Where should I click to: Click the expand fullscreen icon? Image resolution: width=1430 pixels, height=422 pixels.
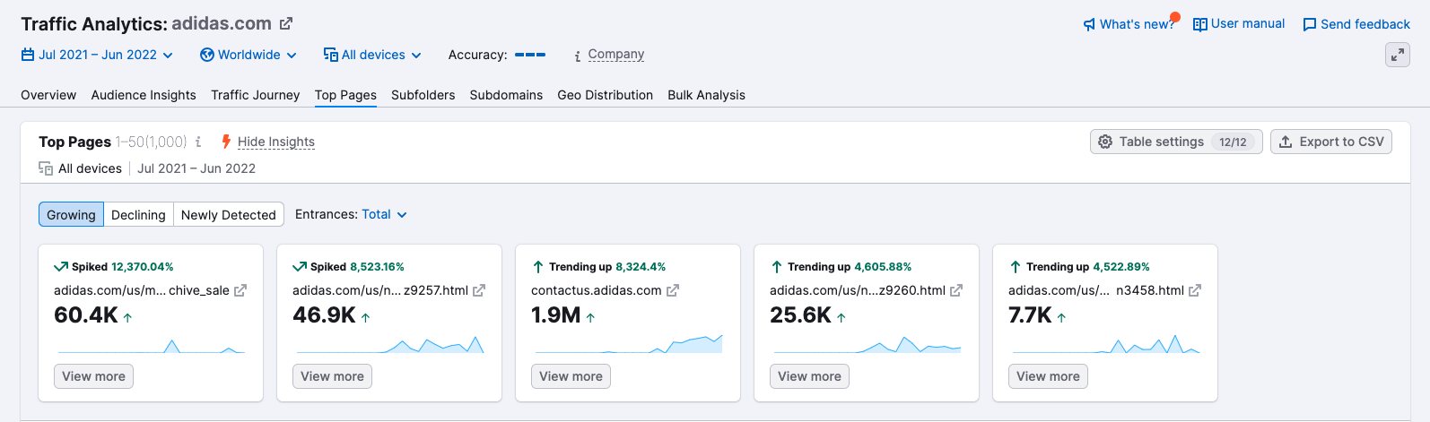pyautogui.click(x=1397, y=56)
